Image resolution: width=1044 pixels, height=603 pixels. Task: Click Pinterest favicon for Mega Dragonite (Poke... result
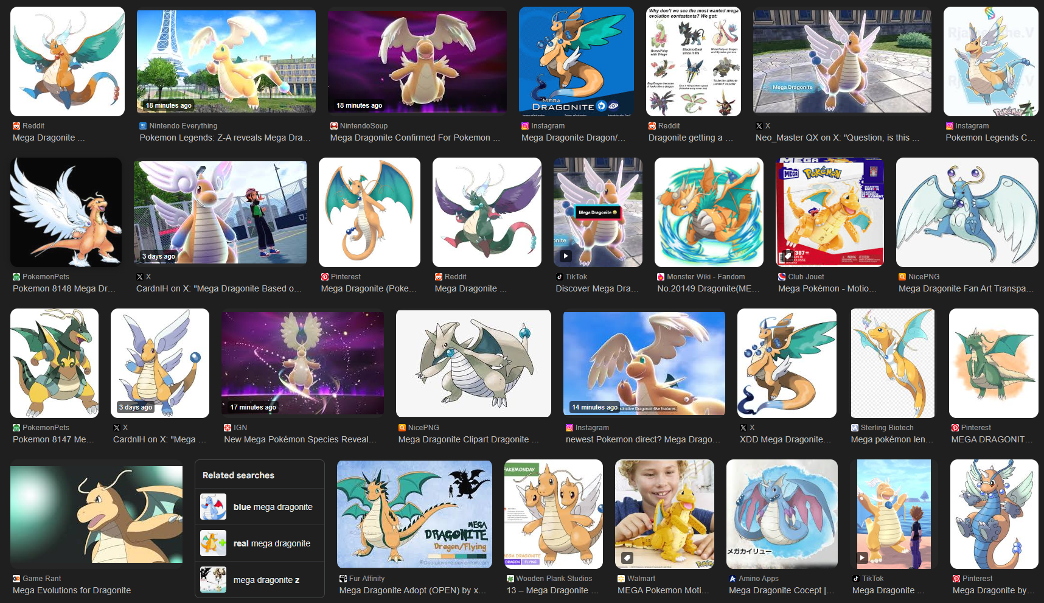(325, 277)
